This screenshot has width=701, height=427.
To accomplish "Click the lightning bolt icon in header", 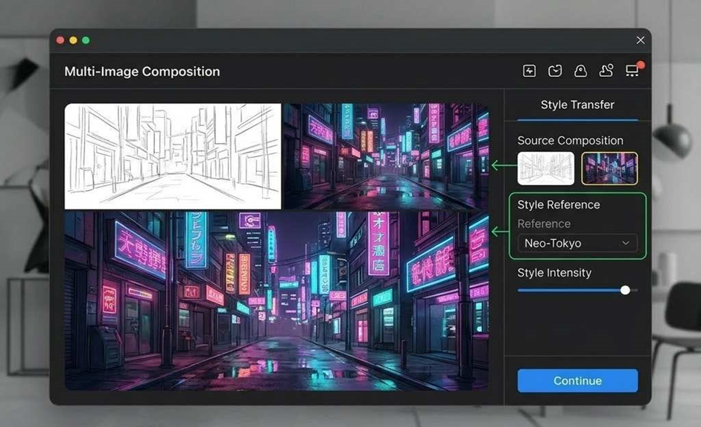I will (530, 72).
